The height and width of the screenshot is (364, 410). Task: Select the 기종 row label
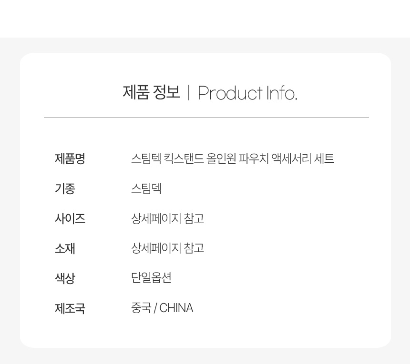pos(65,188)
